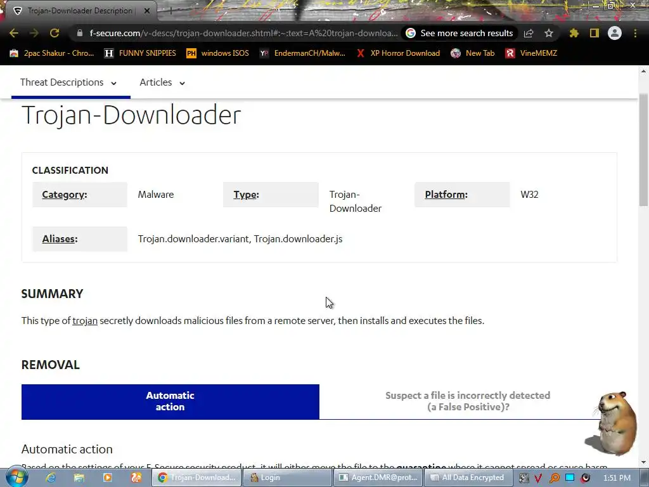Open the Windows Start menu

coord(17,477)
